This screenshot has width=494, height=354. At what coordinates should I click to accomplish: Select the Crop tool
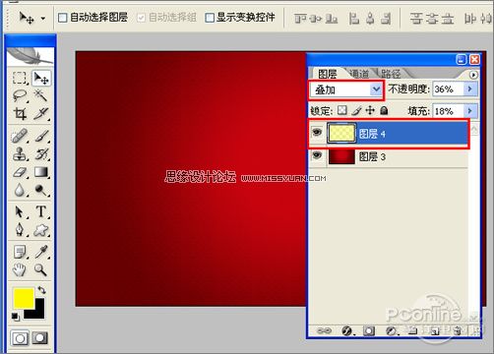20,114
